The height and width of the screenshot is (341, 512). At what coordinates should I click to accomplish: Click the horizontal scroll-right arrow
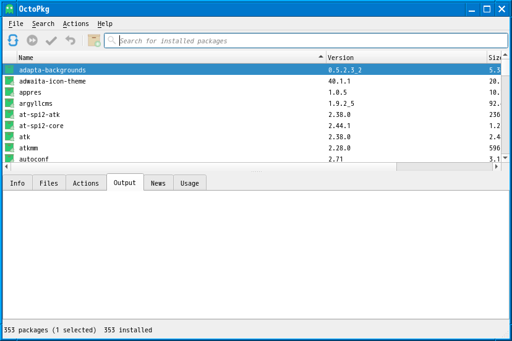[497, 166]
